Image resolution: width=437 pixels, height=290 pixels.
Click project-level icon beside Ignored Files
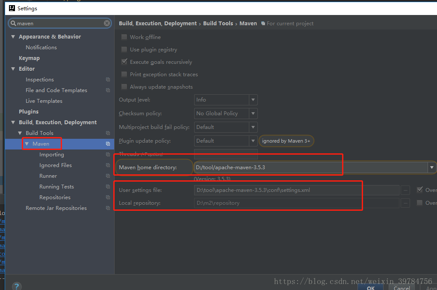(108, 165)
